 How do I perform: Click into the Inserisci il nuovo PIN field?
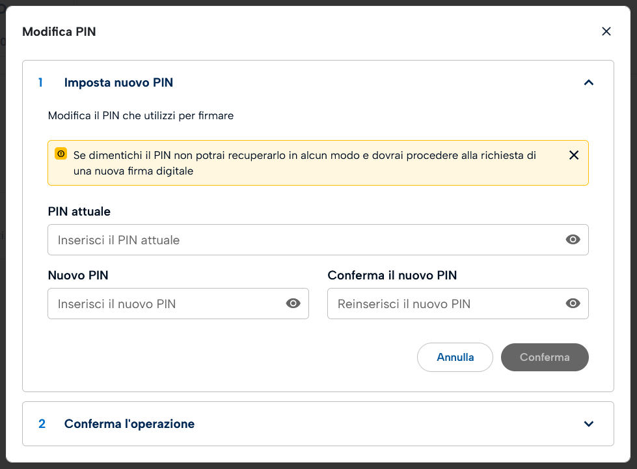coord(163,304)
